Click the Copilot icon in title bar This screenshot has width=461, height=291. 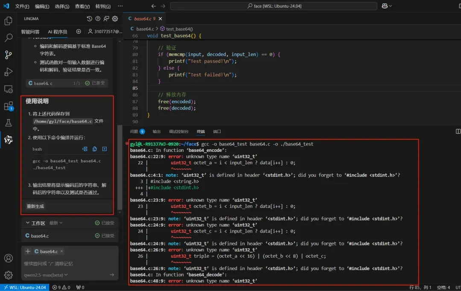[385, 6]
